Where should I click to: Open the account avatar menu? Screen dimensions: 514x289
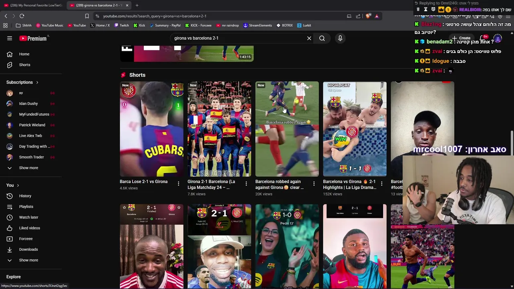498,38
